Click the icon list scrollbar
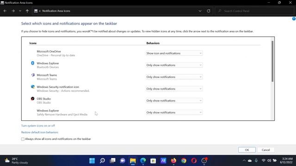The width and height of the screenshot is (296, 166). 272,61
